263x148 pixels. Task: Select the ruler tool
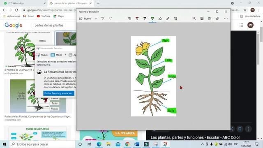(168, 18)
